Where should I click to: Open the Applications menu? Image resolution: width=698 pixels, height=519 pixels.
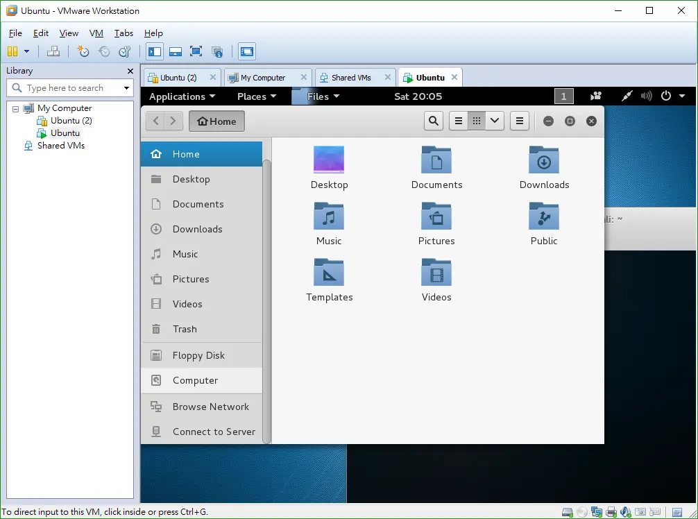182,96
